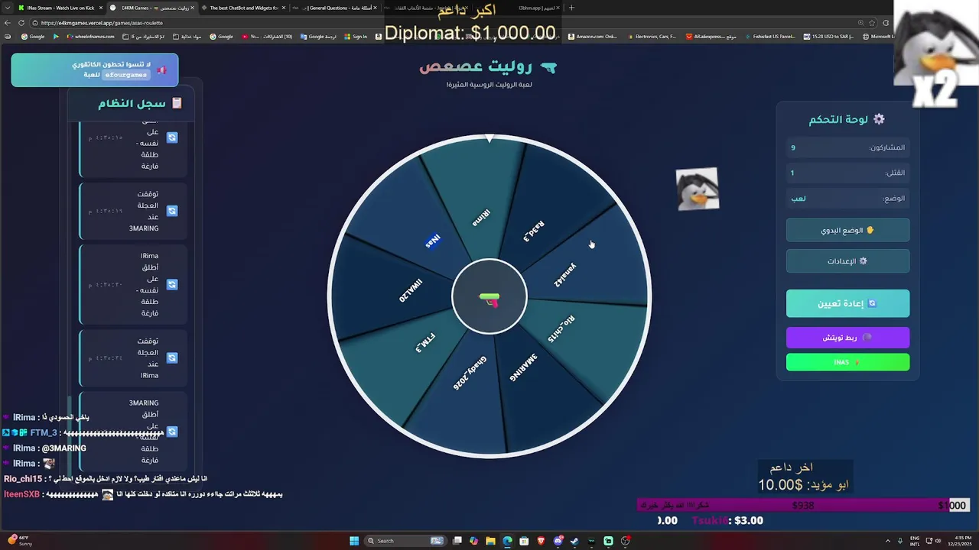Click the log icon for stopped at 3MARING
Image resolution: width=979 pixels, height=550 pixels.
coord(172,211)
